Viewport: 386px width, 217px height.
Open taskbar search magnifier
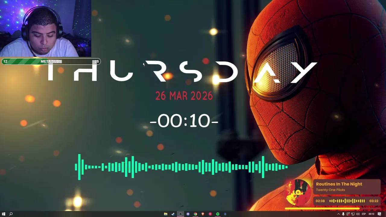(11, 214)
